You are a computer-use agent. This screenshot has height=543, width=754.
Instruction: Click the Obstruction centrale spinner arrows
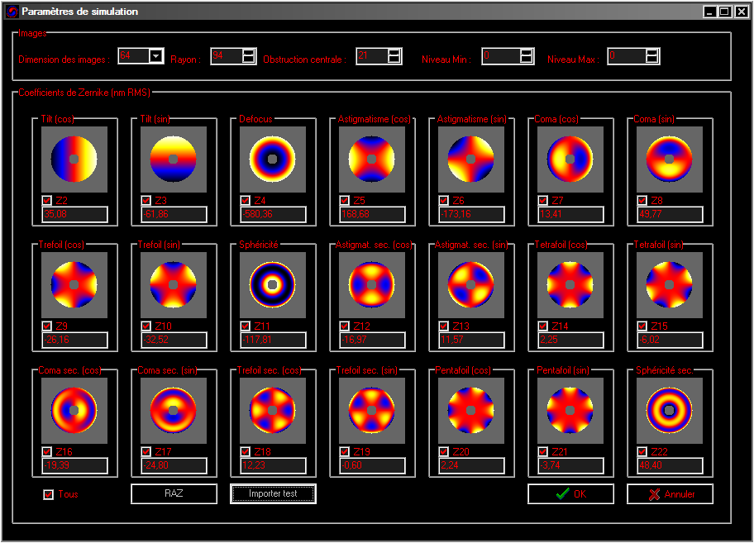394,56
